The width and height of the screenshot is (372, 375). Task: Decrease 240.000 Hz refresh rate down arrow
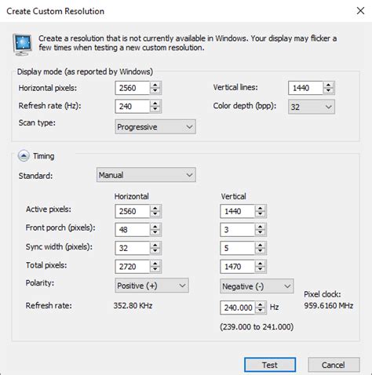point(261,311)
